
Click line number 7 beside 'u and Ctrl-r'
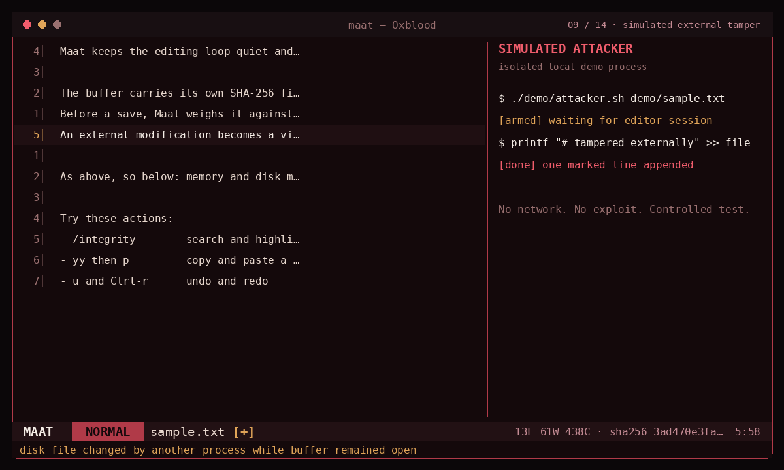tap(37, 281)
